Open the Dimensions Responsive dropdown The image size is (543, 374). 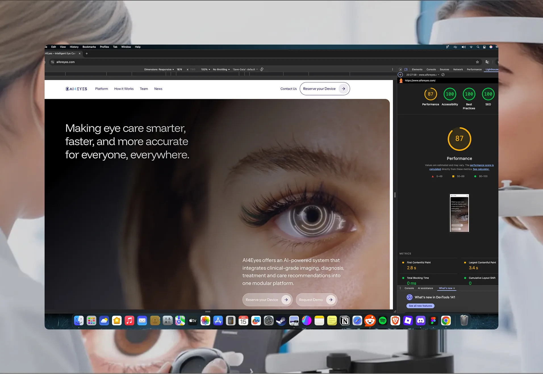(158, 69)
